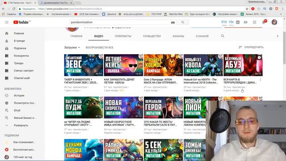Open the ЦУНАМИ МОРФА thumbnail
The width and height of the screenshot is (286, 161).
84,150
